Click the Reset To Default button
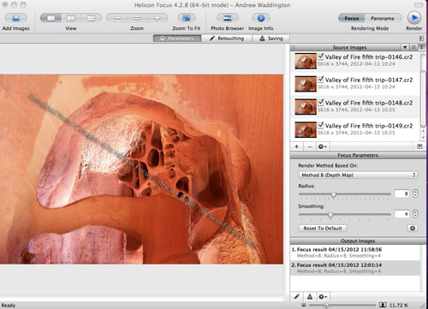 323,229
